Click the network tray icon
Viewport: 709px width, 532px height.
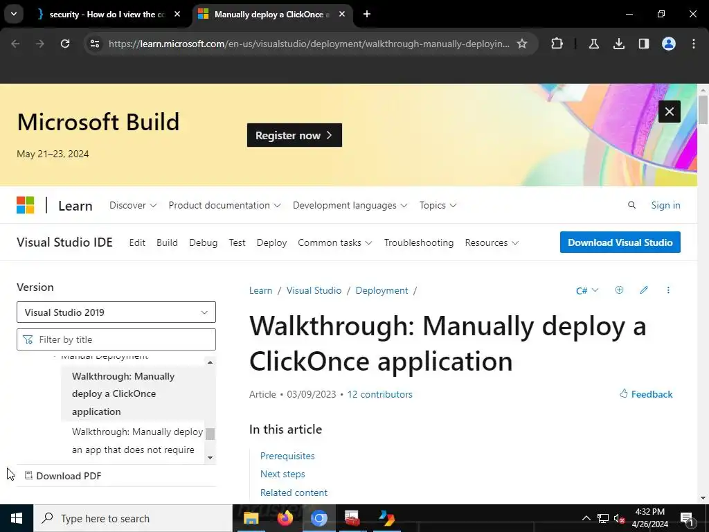pos(603,518)
